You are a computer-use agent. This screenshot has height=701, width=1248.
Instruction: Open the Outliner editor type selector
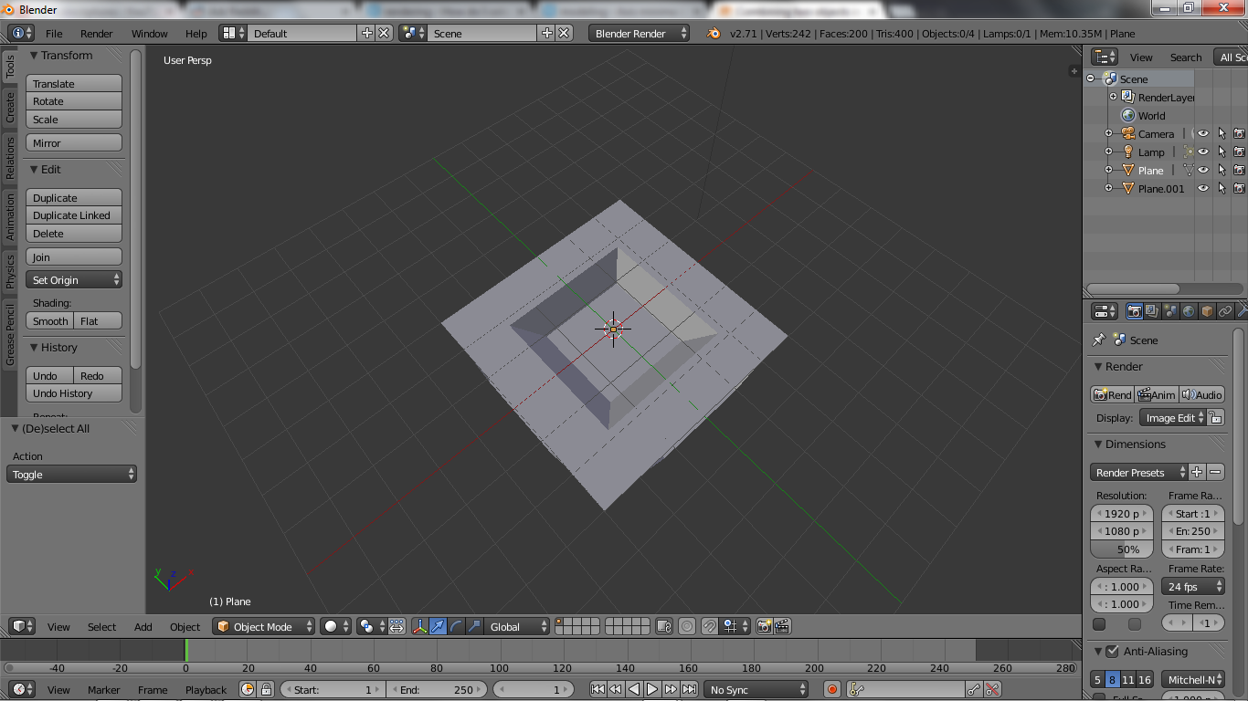coord(1105,57)
